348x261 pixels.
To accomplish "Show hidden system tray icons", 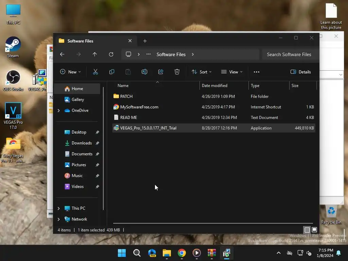I will [279, 253].
